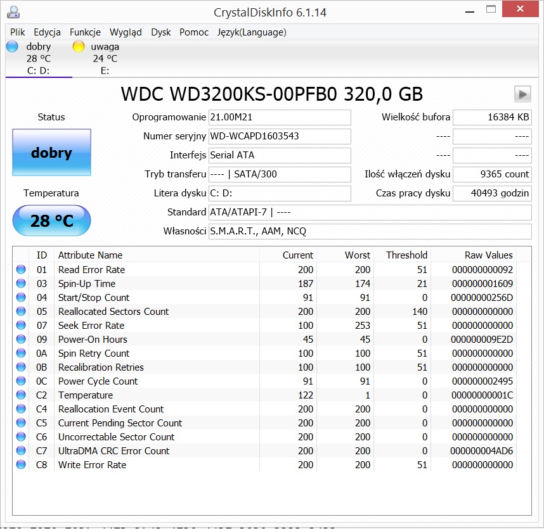Image resolution: width=544 pixels, height=529 pixels.
Task: Click the Tryb transferu field SATA/300
Action: point(280,174)
